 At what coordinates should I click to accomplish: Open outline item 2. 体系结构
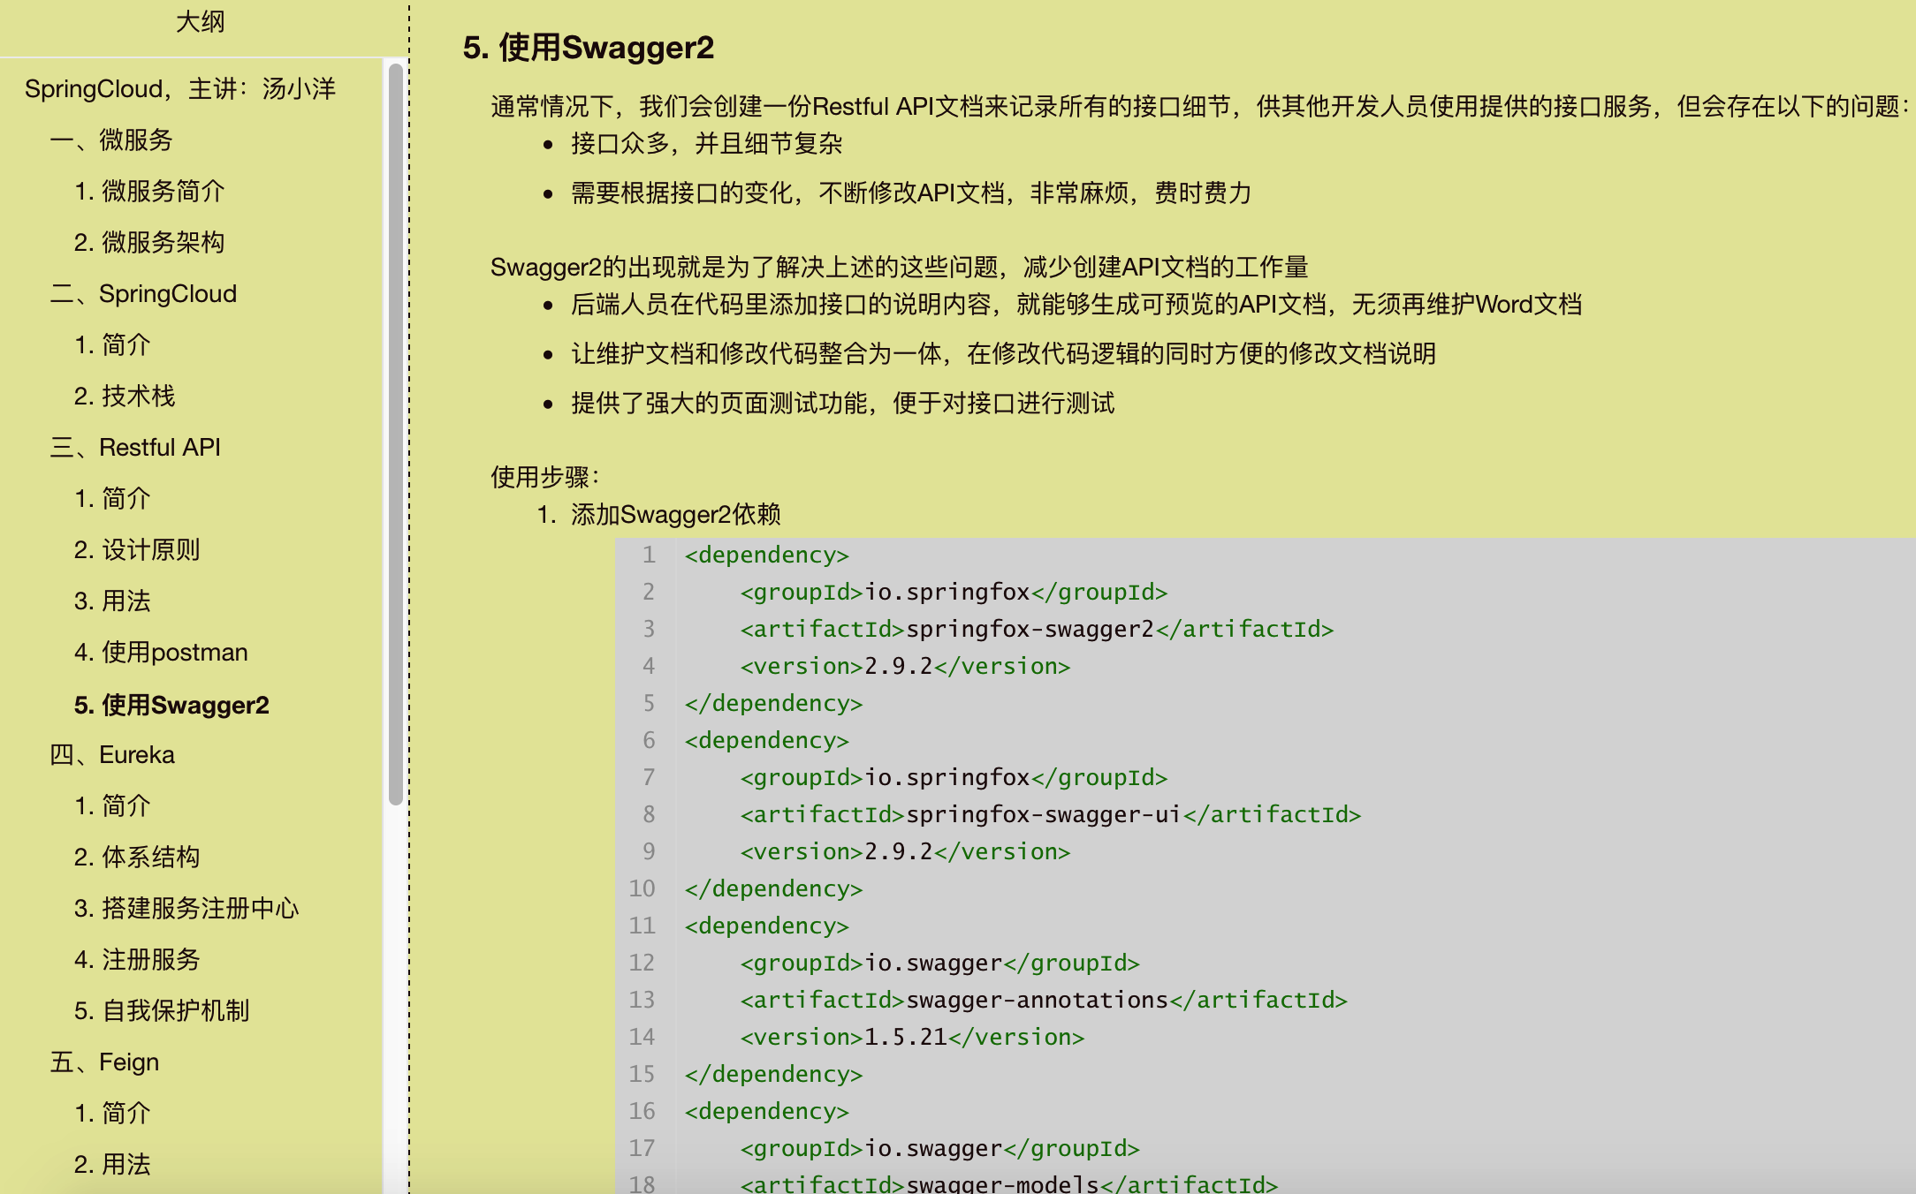point(137,858)
